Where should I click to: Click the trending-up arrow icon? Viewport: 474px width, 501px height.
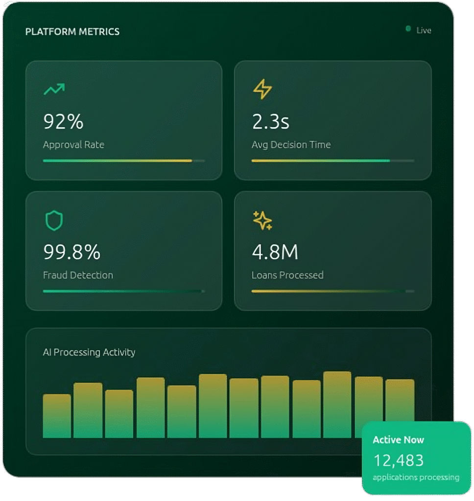coord(54,89)
